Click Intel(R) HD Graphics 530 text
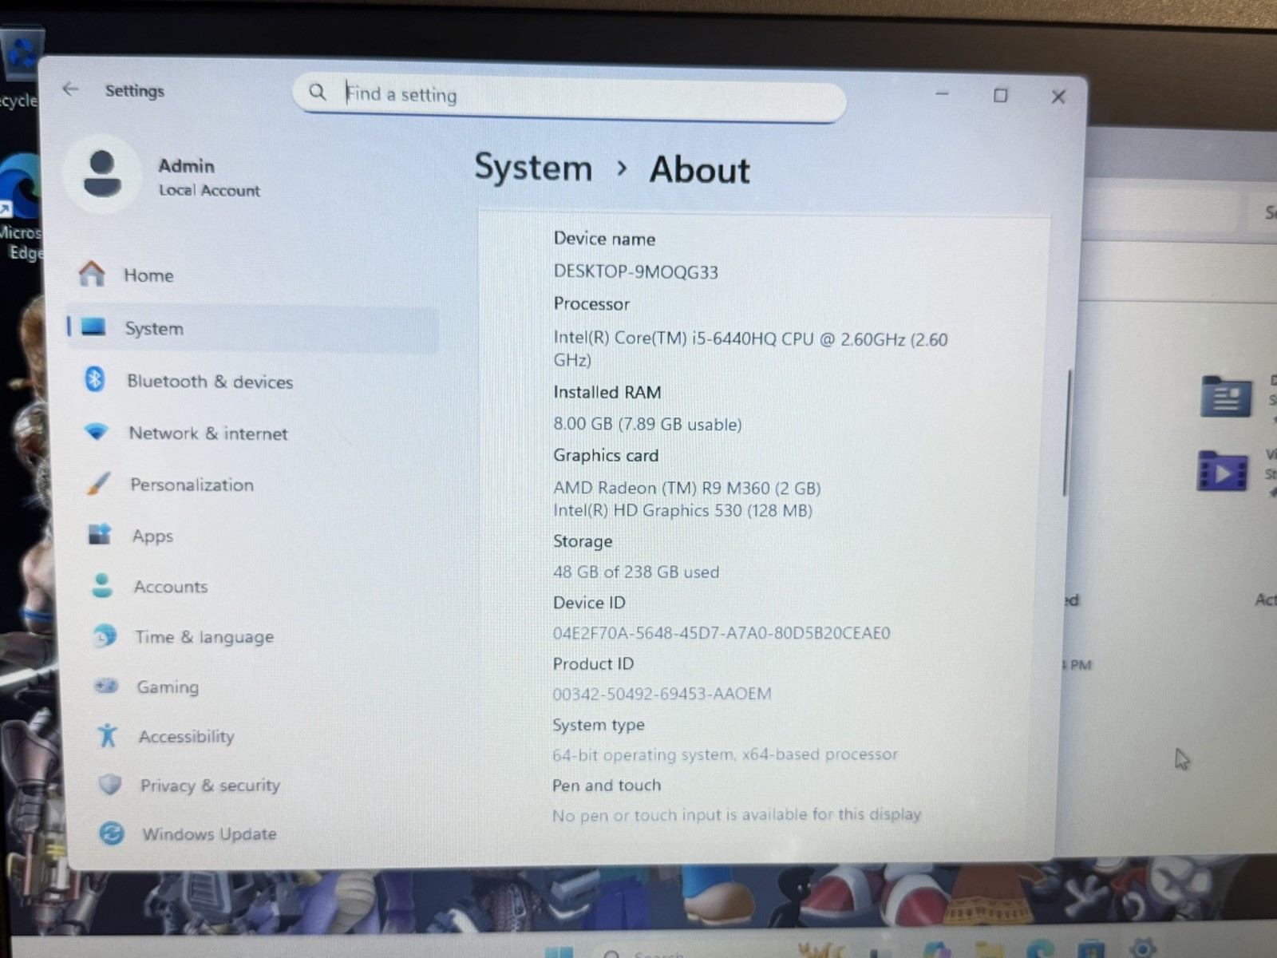Image resolution: width=1277 pixels, height=958 pixels. (682, 510)
